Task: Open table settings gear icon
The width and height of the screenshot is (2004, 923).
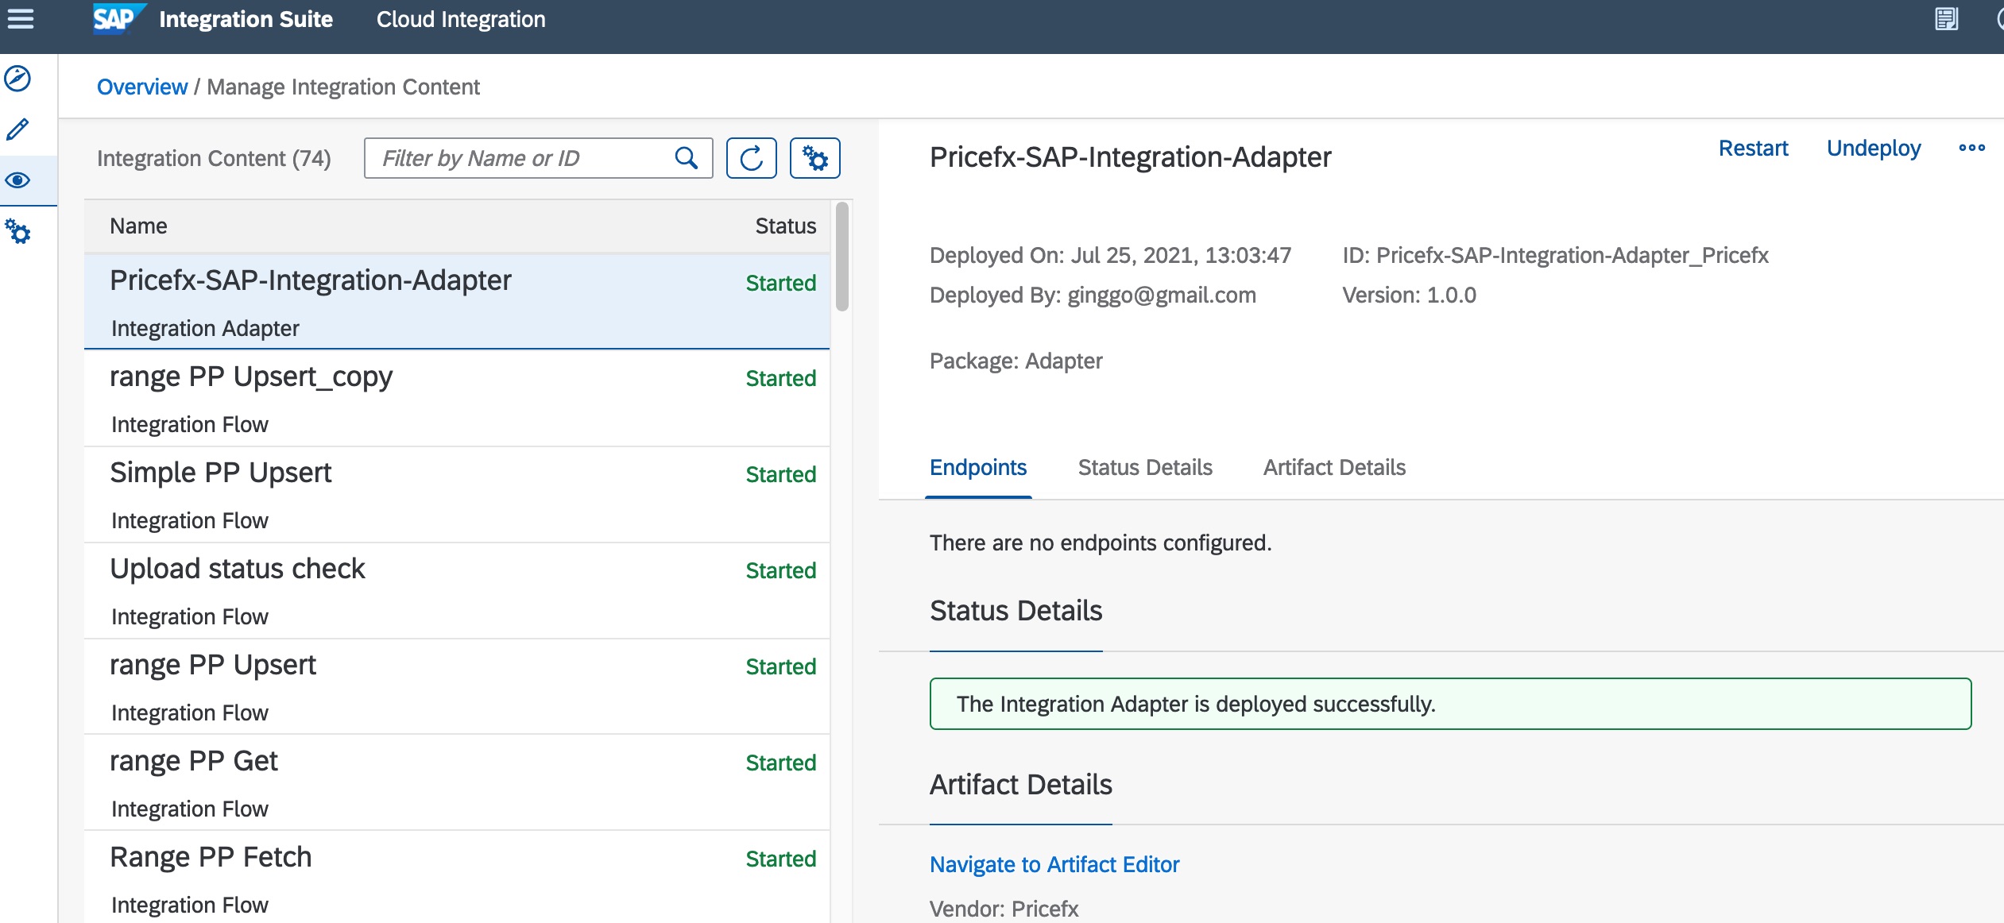Action: pyautogui.click(x=814, y=158)
